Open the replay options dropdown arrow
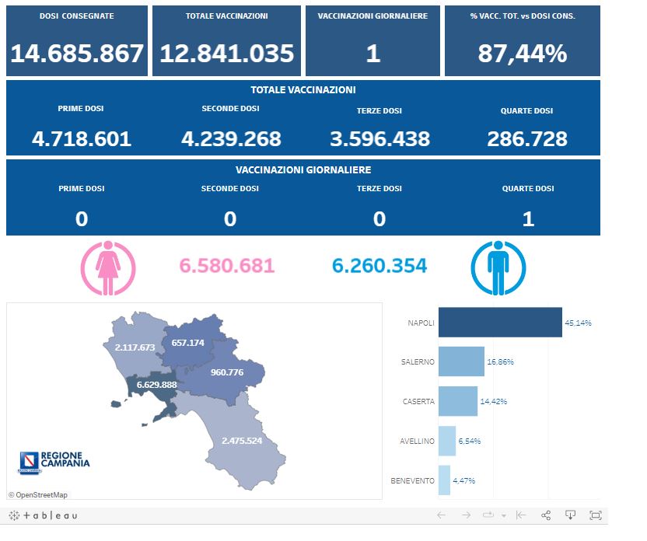Viewport: 647px width, 541px height. click(503, 515)
